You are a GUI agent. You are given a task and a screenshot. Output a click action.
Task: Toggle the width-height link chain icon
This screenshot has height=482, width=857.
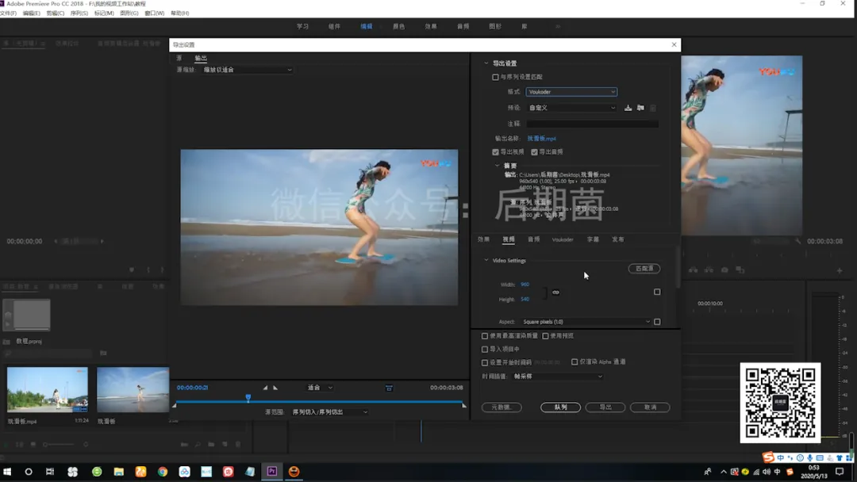[555, 293]
